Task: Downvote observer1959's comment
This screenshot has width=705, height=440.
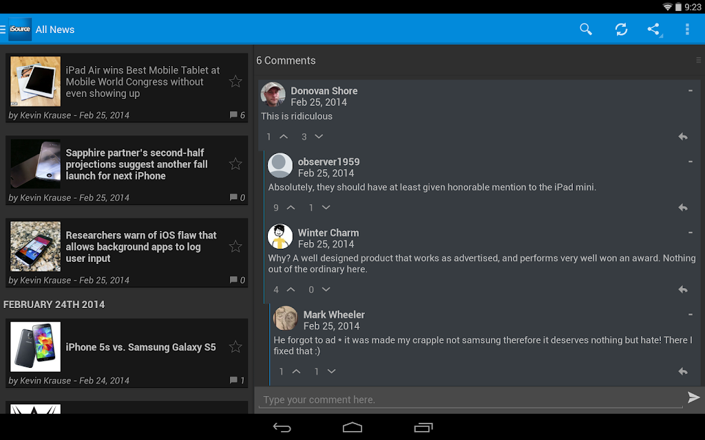Action: point(326,208)
